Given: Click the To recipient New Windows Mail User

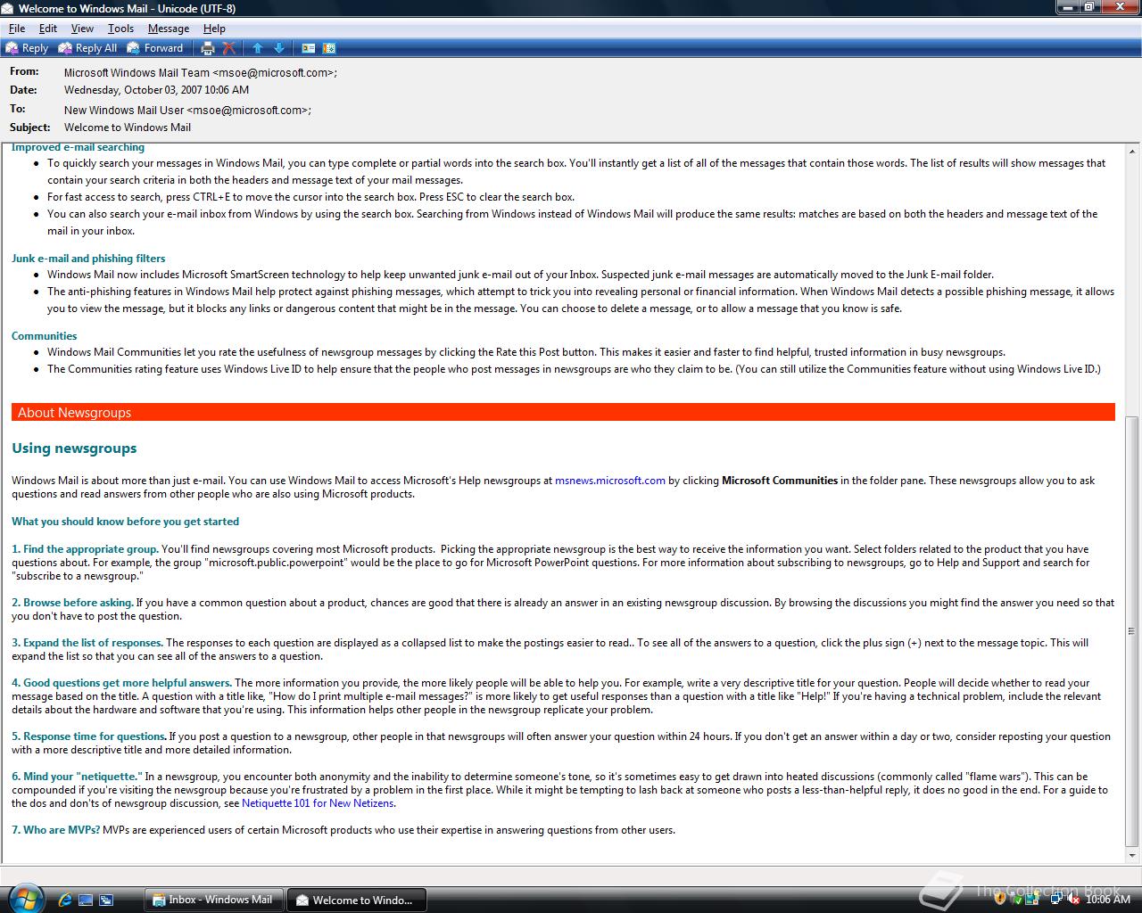Looking at the screenshot, I should [187, 111].
